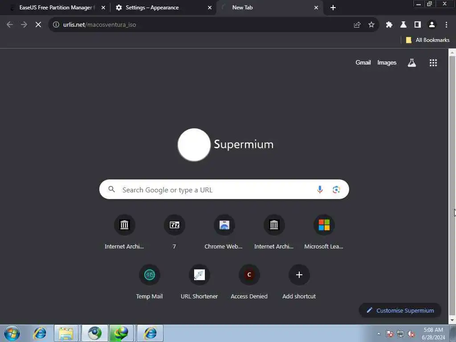Image resolution: width=456 pixels, height=342 pixels.
Task: Open first Internet Archive shortcut
Action: click(124, 232)
